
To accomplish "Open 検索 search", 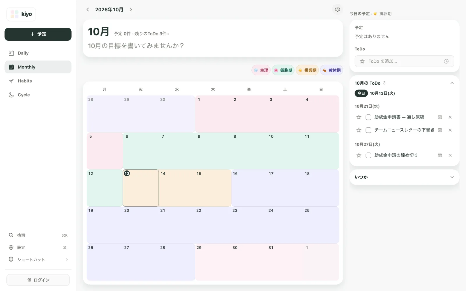I will pyautogui.click(x=38, y=235).
